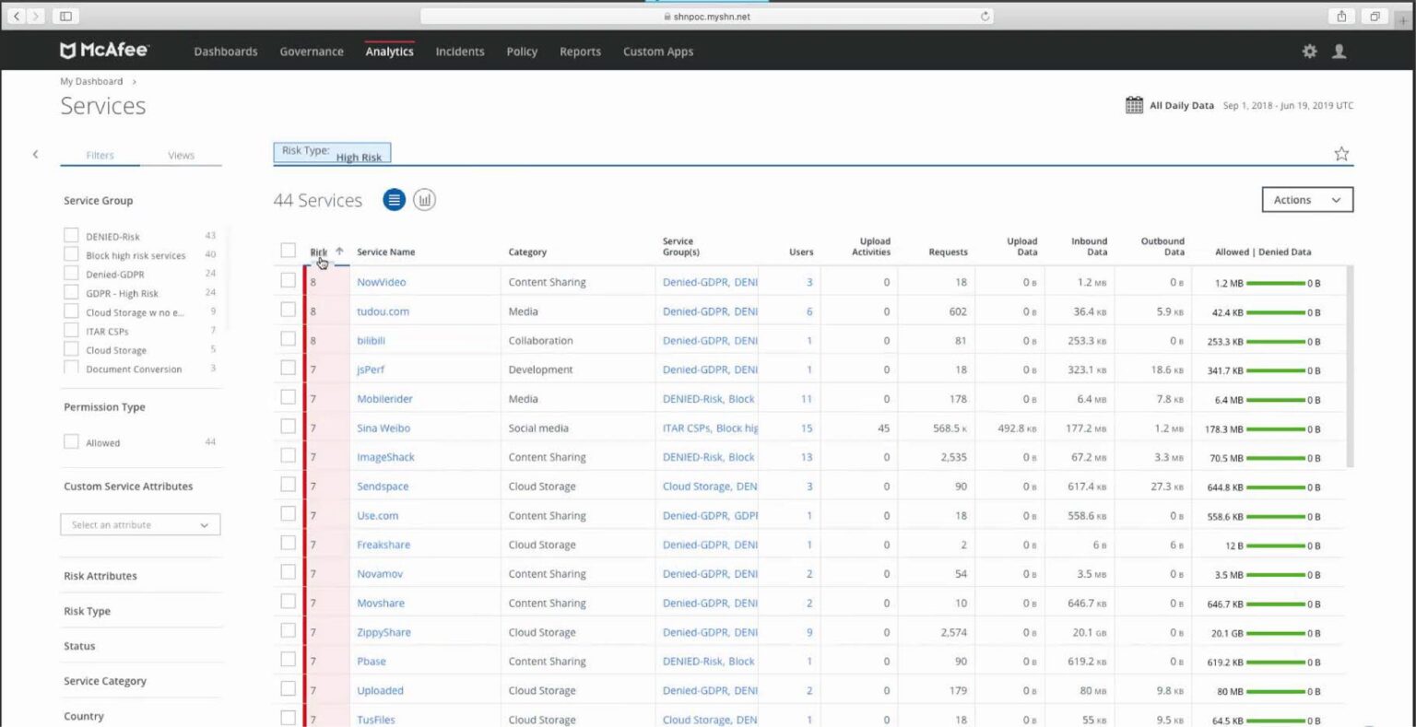
Task: Open the Actions dropdown
Action: (x=1307, y=200)
